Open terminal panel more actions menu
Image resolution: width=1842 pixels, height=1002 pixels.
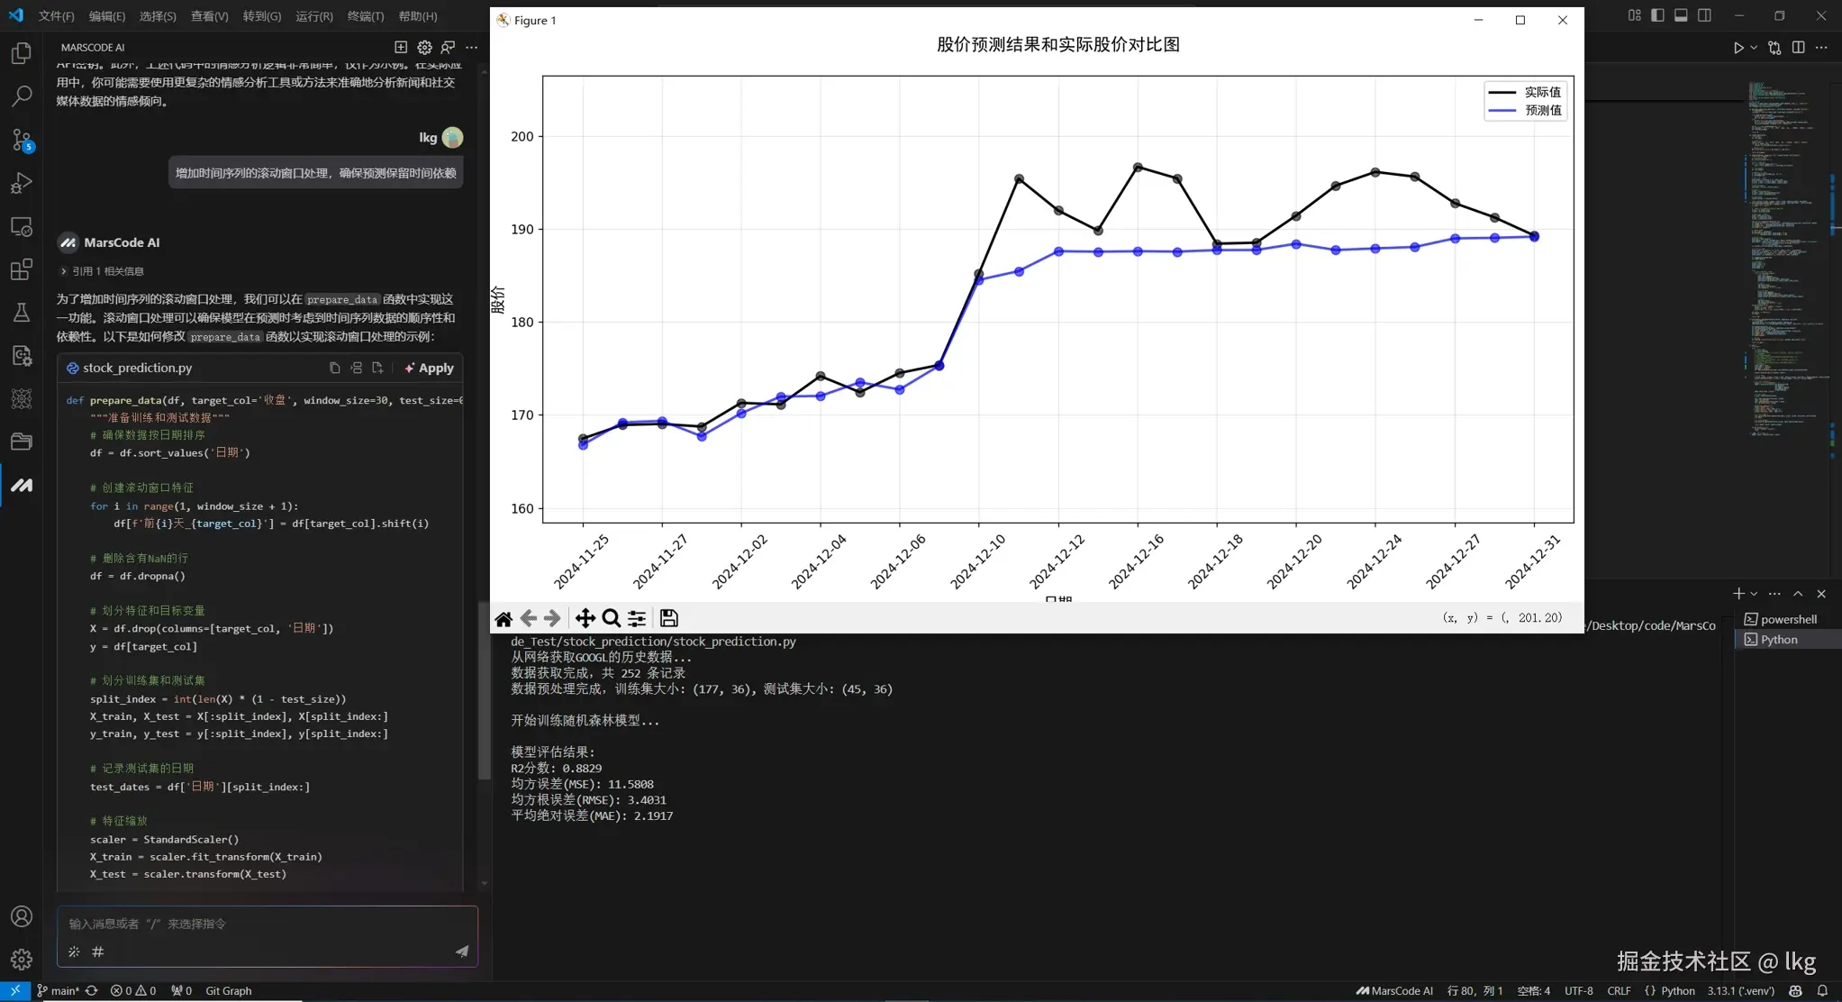pos(1775,593)
